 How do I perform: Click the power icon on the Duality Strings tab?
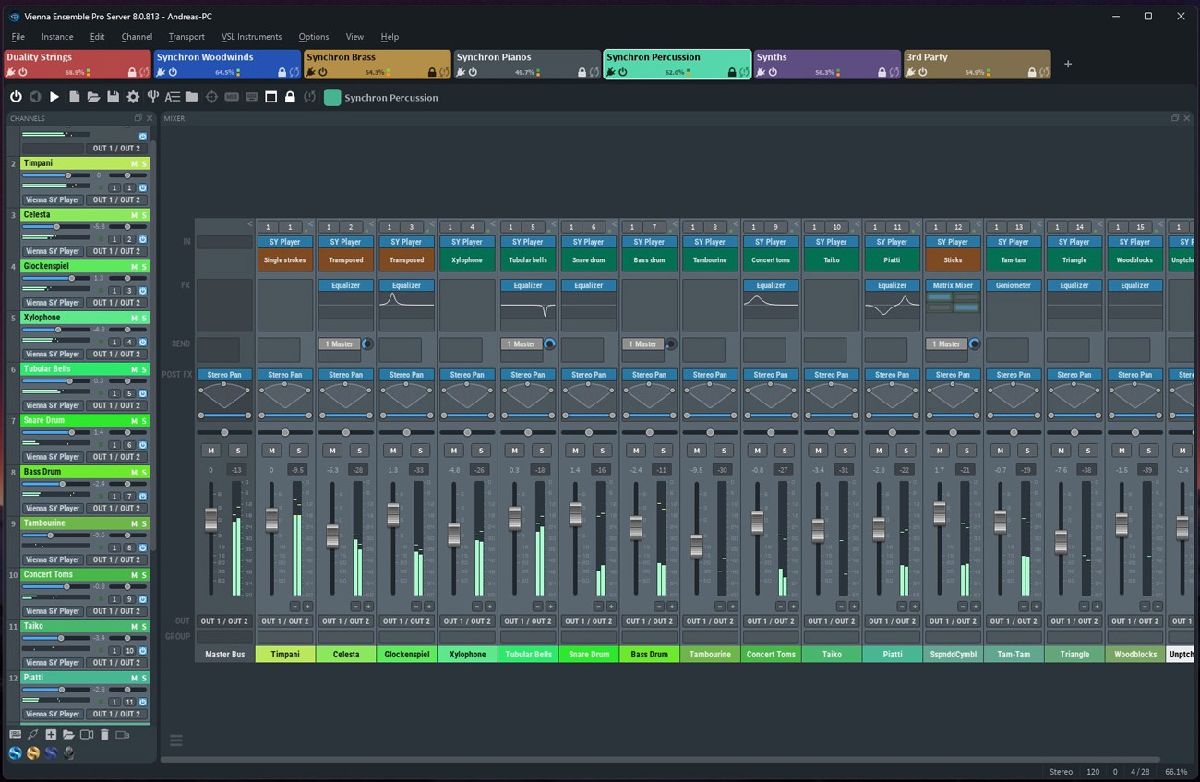[x=23, y=72]
